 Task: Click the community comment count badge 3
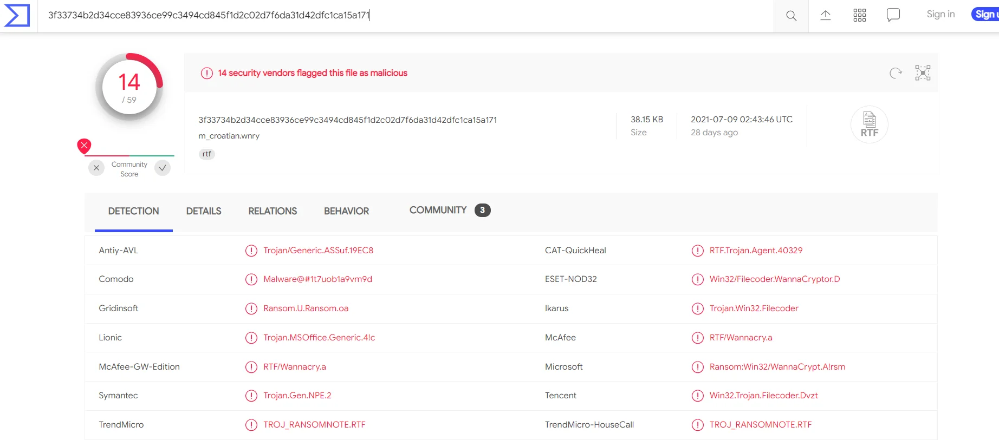483,211
